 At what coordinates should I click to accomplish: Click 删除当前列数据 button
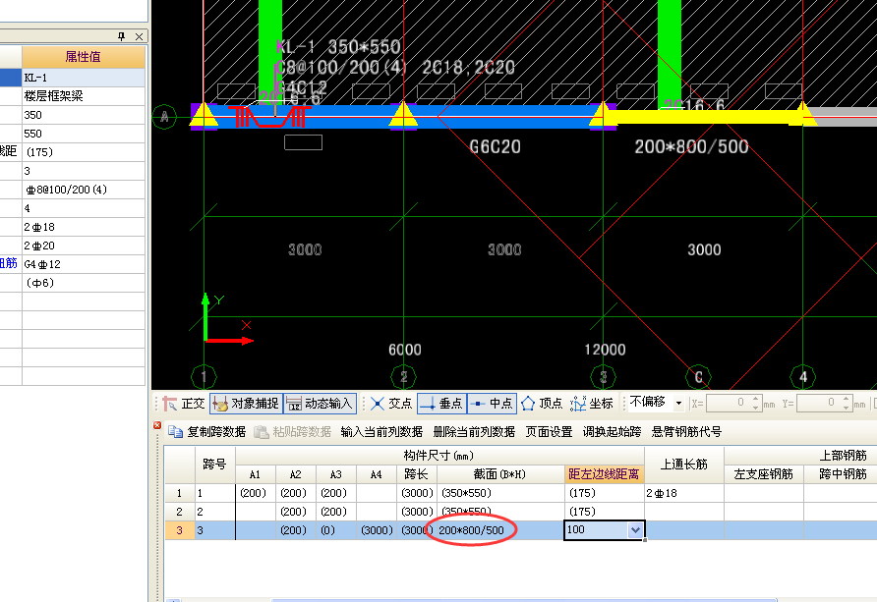474,432
